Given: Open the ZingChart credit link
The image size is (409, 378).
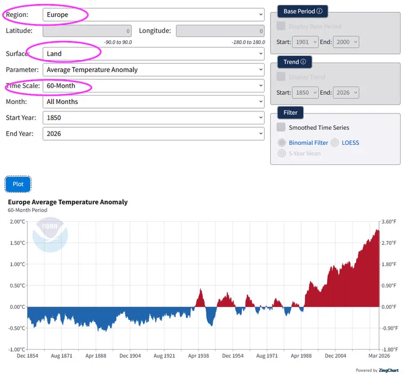Looking at the screenshot, I should point(389,370).
